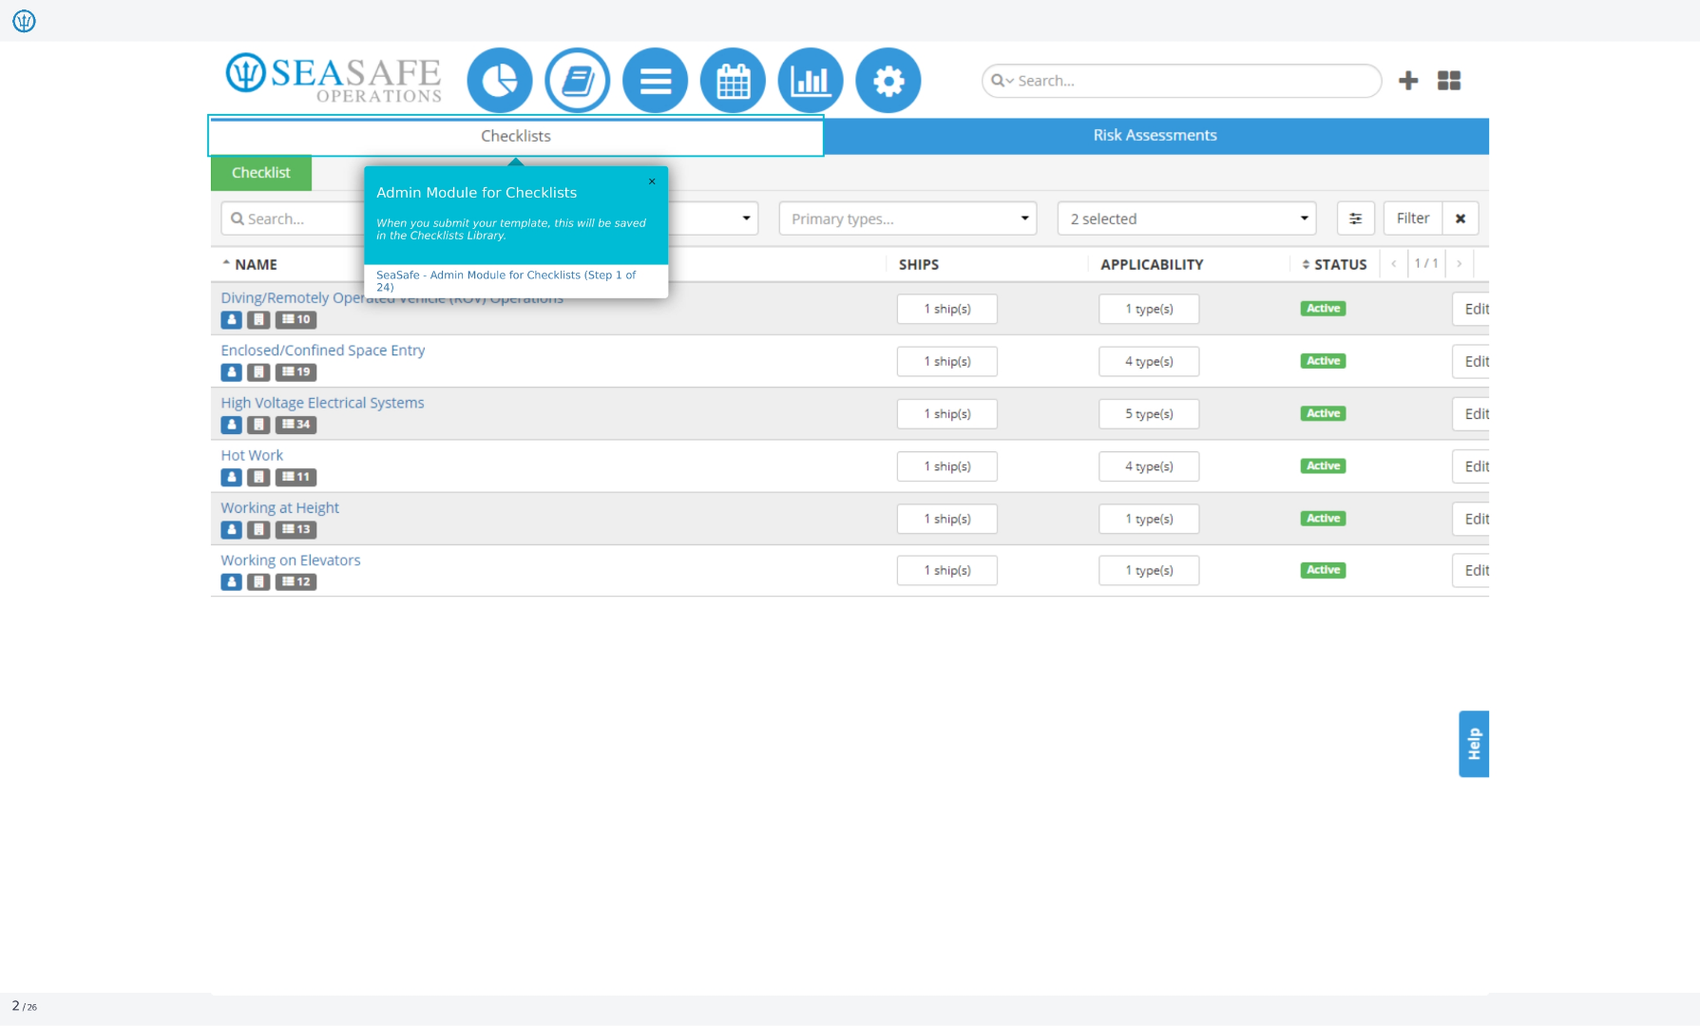The width and height of the screenshot is (1700, 1026).
Task: Open the Working on Elevators link
Action: 291,560
